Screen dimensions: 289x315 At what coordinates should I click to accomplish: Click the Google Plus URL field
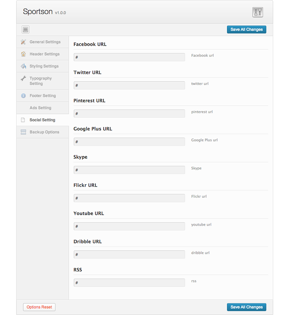[129, 142]
